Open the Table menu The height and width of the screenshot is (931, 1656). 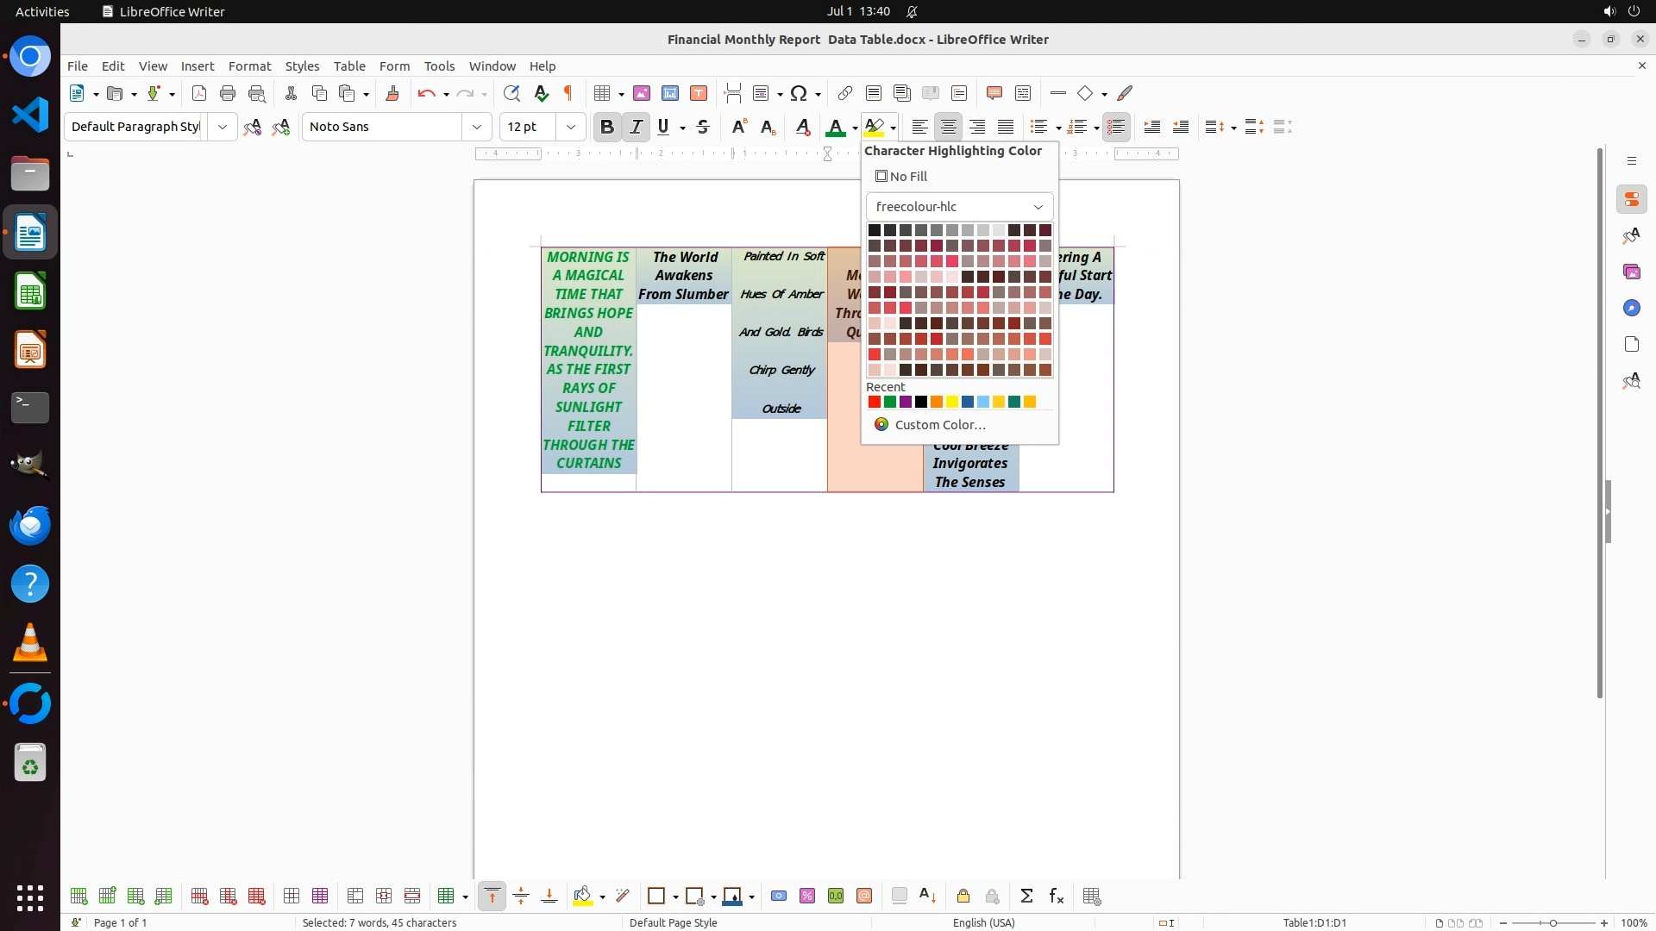tap(349, 66)
